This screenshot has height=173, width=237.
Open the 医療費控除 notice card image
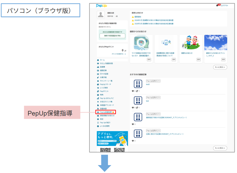point(166,42)
